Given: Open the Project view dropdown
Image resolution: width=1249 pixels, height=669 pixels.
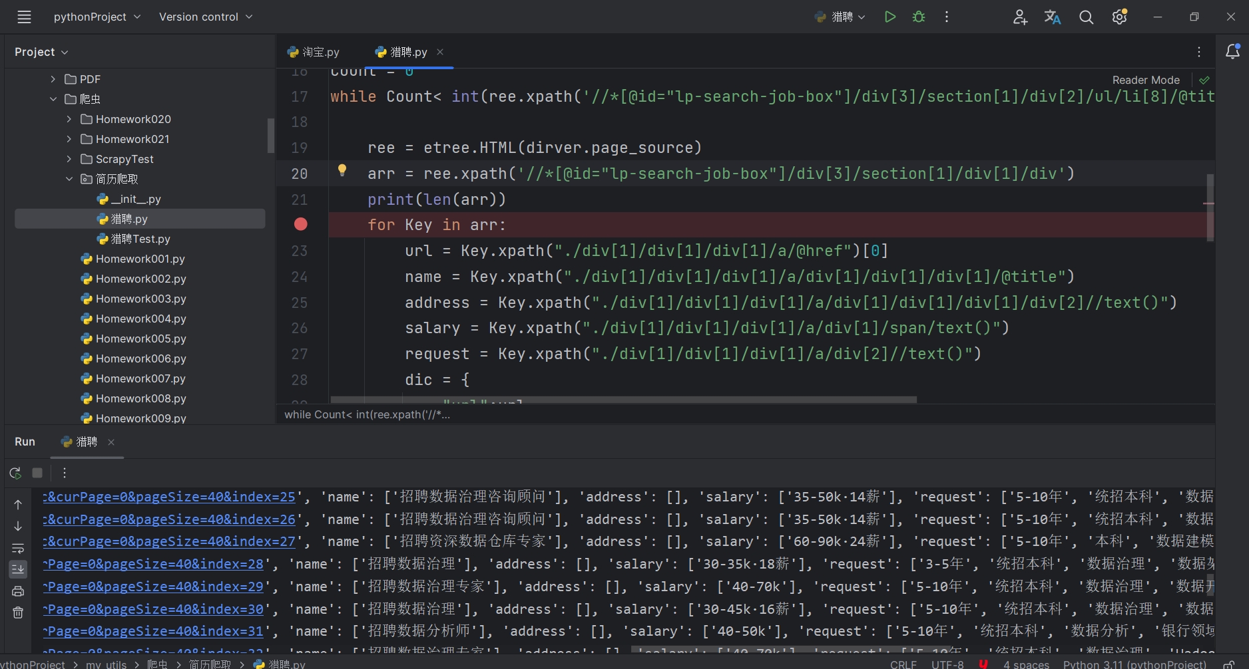Looking at the screenshot, I should (x=41, y=52).
